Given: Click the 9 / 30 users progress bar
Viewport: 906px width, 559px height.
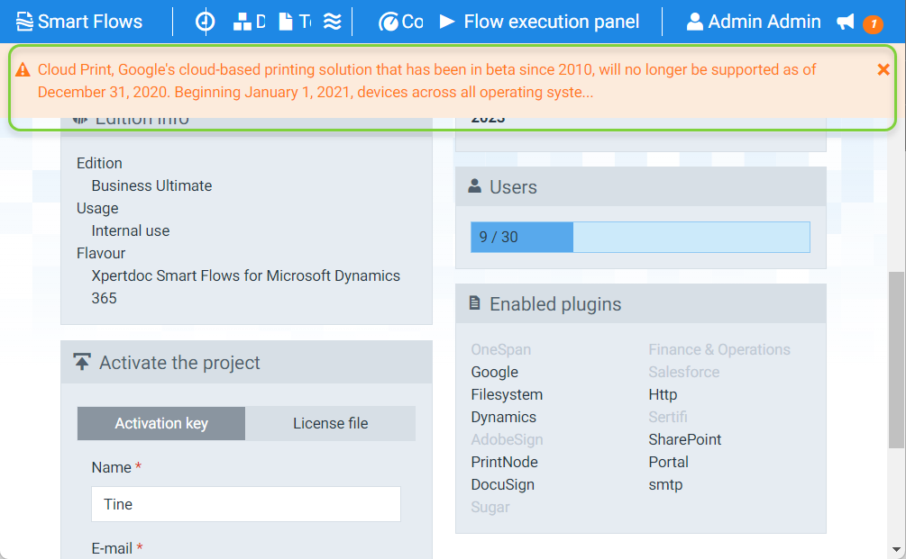Looking at the screenshot, I should point(640,237).
